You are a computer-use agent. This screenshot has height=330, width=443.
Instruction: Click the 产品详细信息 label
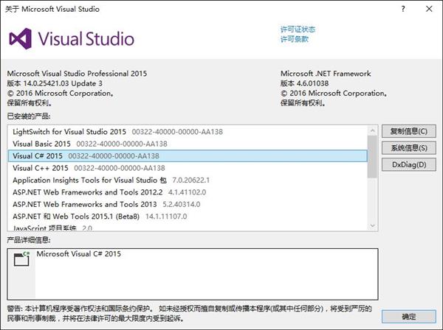(x=29, y=240)
